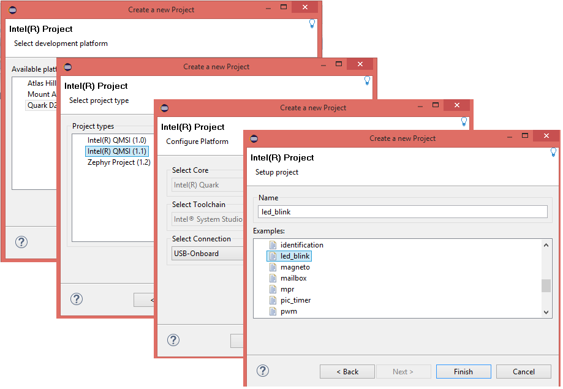Select Intel(R) QMSI (1.1) project type
563x389 pixels.
pyautogui.click(x=116, y=151)
